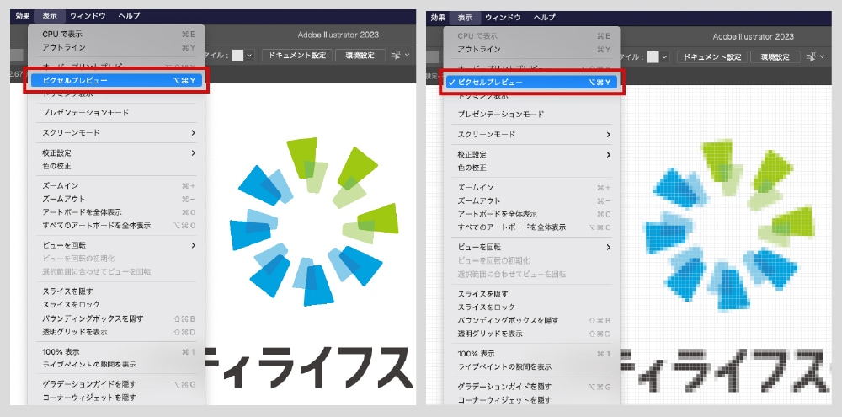The image size is (842, 417).
Task: Open 効果 menu in left screenshot
Action: (23, 16)
